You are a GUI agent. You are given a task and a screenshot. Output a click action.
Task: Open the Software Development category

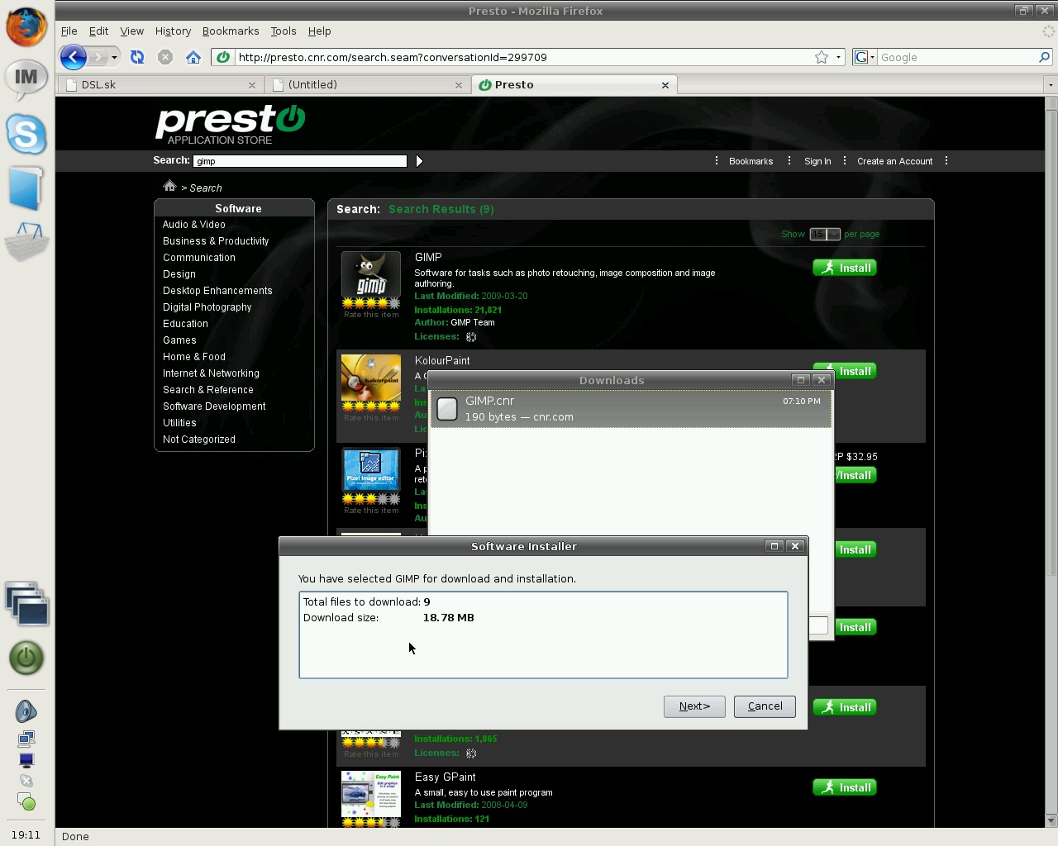point(214,406)
